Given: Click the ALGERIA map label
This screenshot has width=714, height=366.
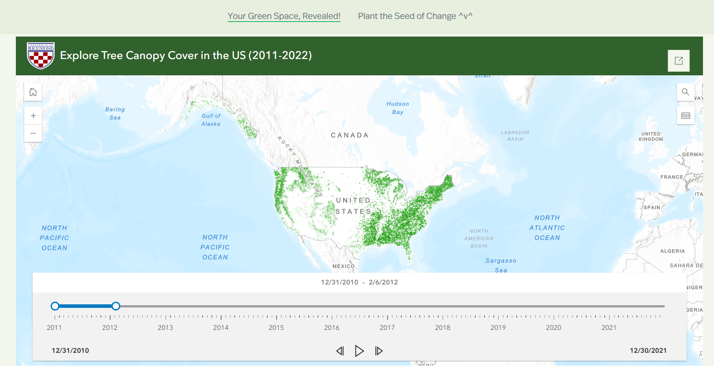Looking at the screenshot, I should [673, 251].
